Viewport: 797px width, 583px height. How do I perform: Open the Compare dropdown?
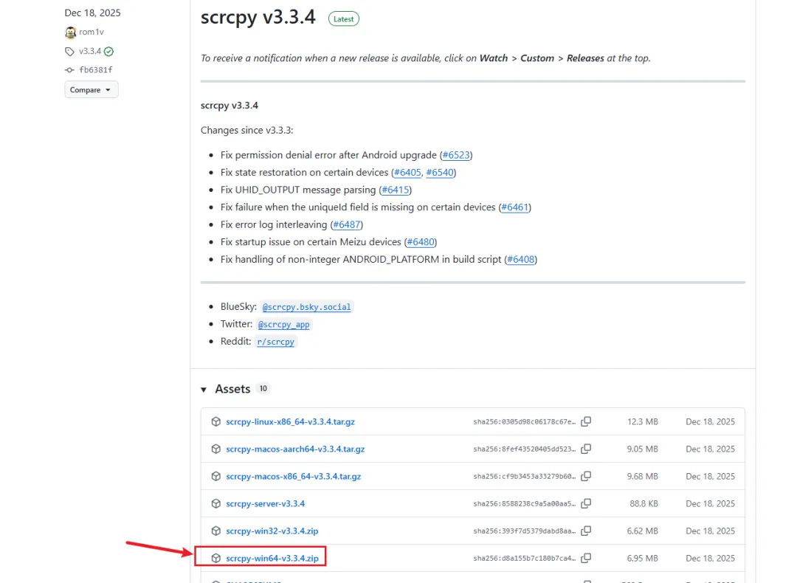point(91,89)
